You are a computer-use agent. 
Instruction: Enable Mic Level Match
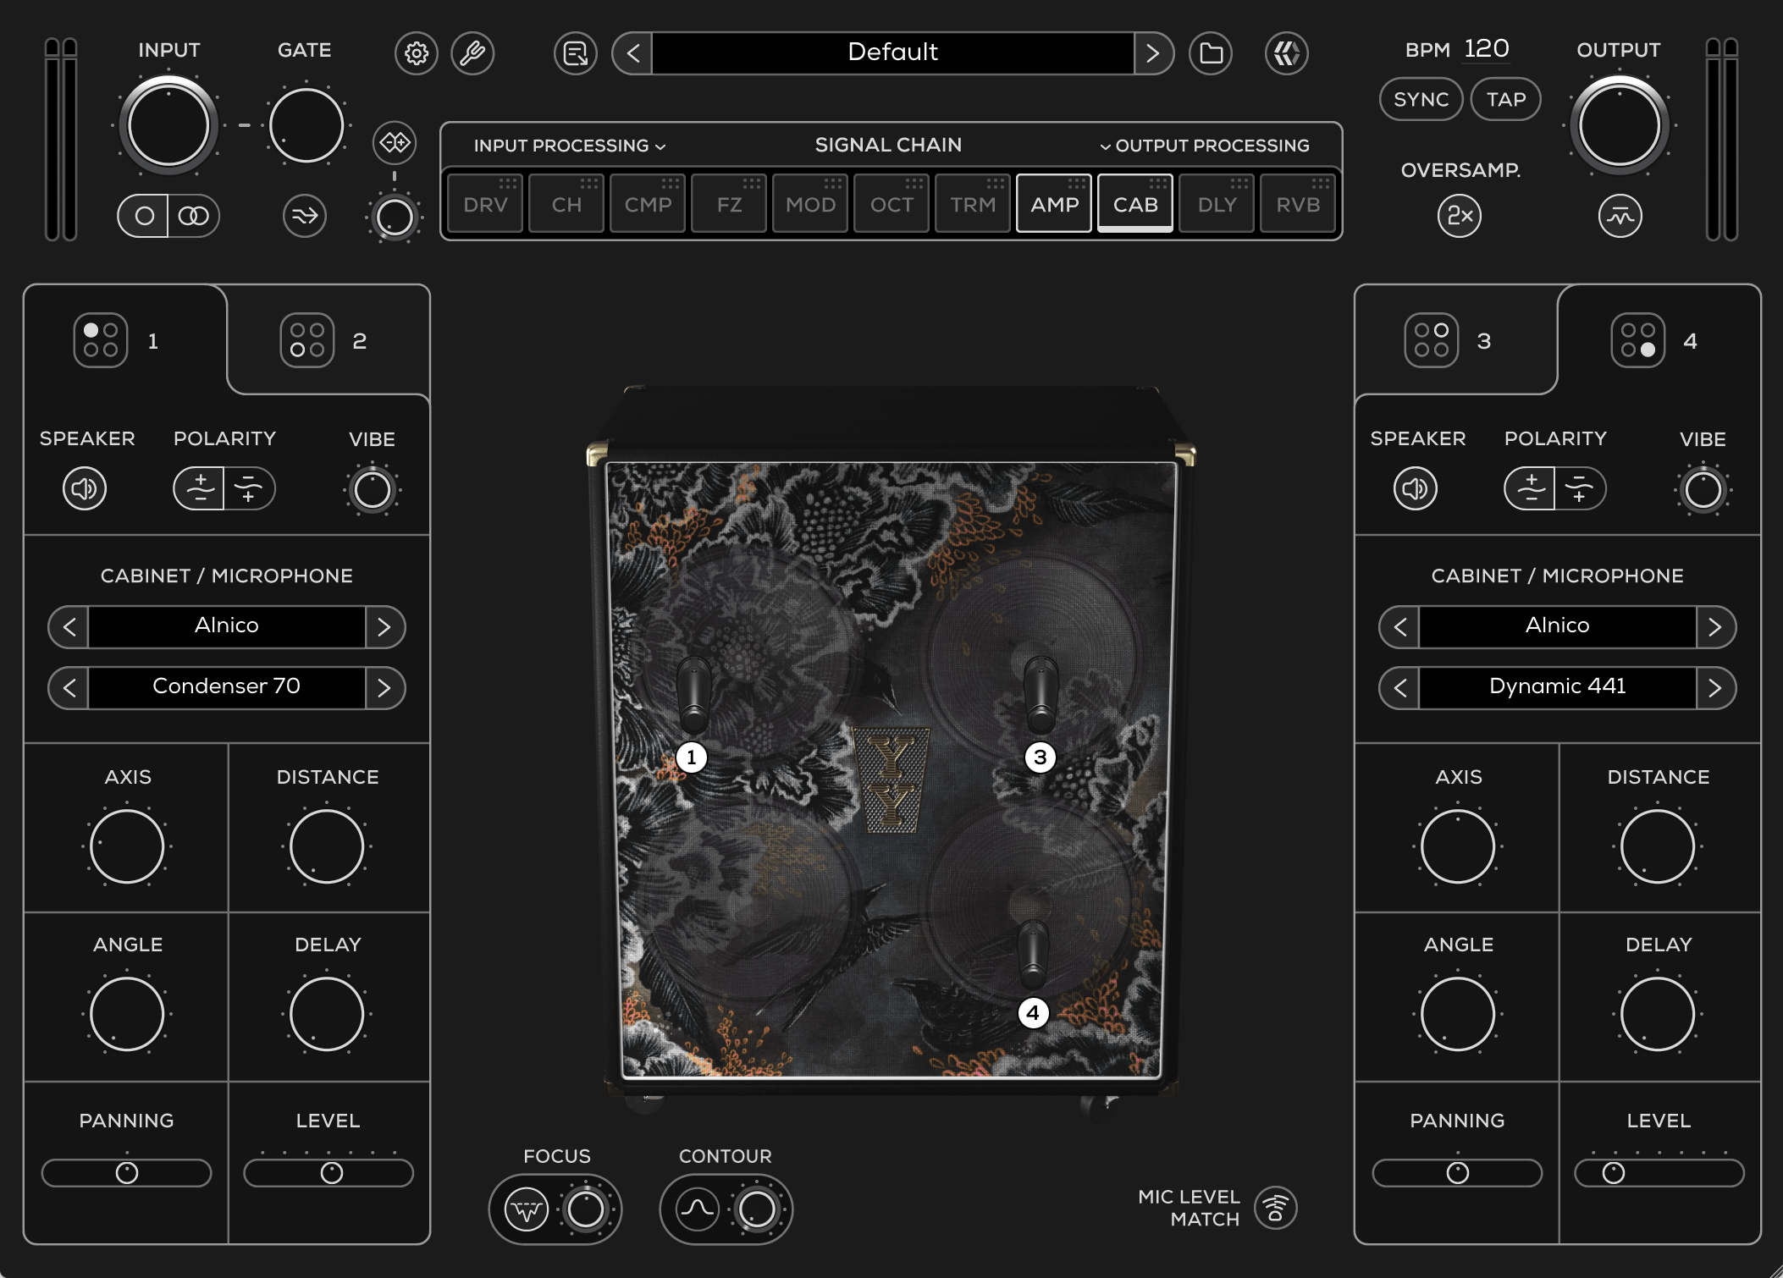click(x=1276, y=1208)
